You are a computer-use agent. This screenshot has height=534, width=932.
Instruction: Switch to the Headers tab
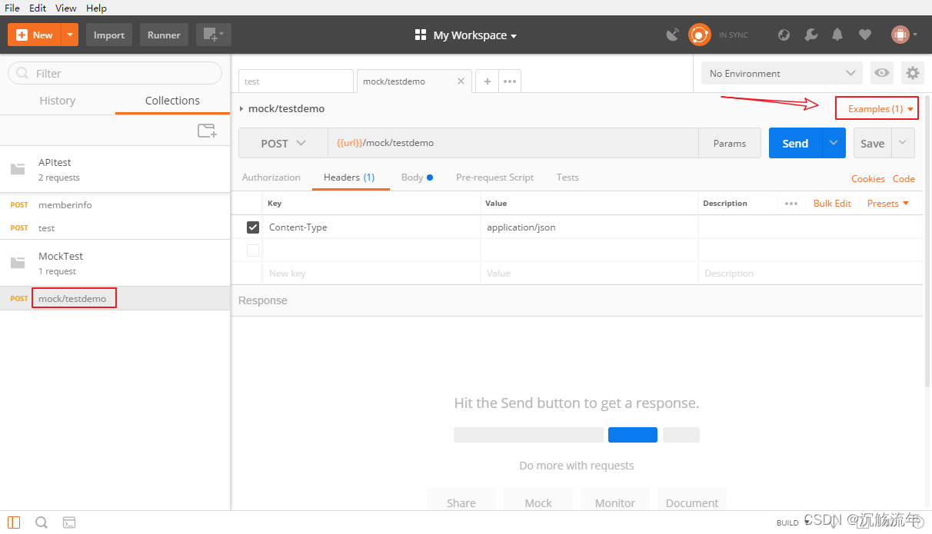(349, 177)
